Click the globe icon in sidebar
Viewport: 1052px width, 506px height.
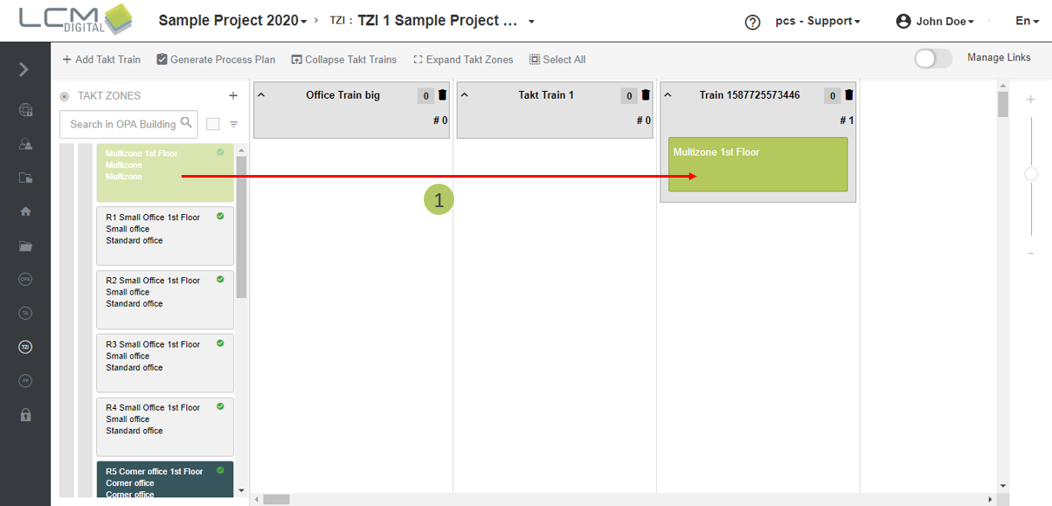[25, 110]
